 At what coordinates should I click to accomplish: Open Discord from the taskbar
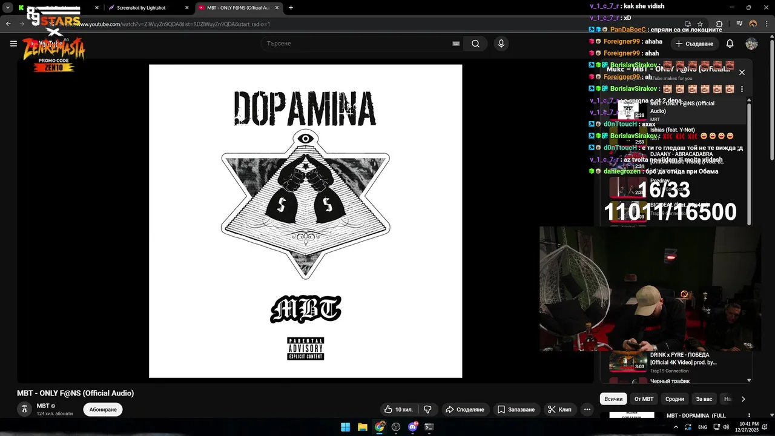pos(413,427)
